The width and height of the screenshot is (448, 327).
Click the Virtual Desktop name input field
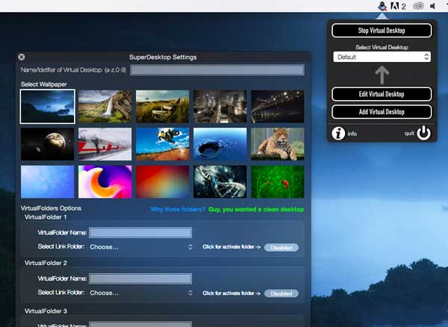click(x=217, y=70)
